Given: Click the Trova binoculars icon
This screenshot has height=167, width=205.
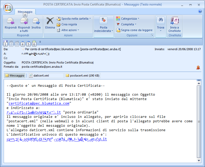Looking at the screenshot, I should [x=161, y=20].
